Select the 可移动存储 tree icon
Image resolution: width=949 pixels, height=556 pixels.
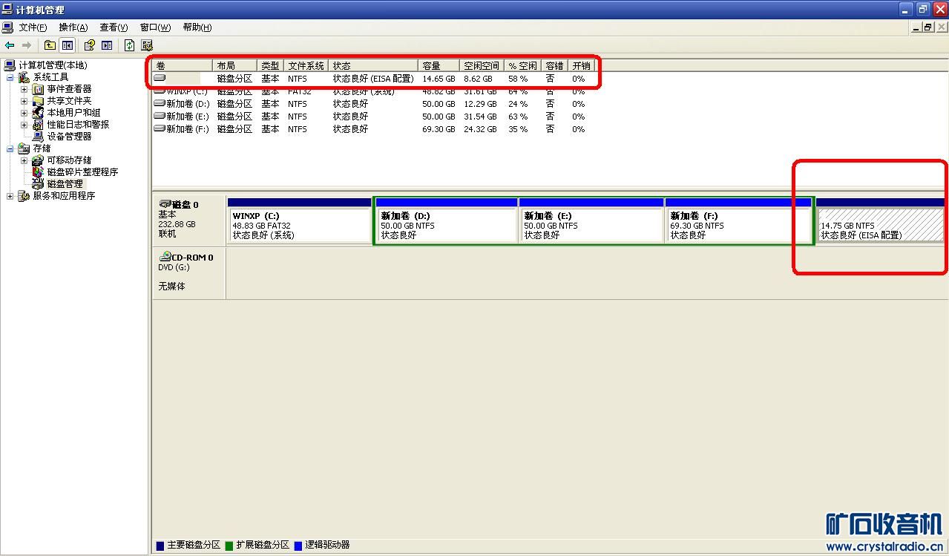coord(38,160)
